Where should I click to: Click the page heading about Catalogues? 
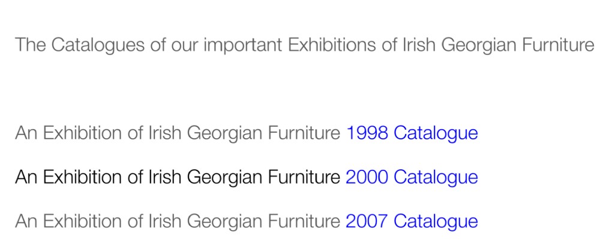pos(304,45)
